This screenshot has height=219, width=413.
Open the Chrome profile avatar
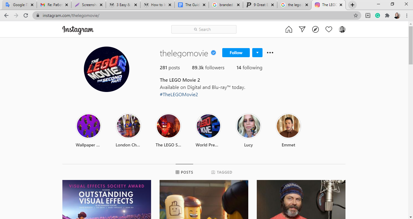[x=397, y=15]
